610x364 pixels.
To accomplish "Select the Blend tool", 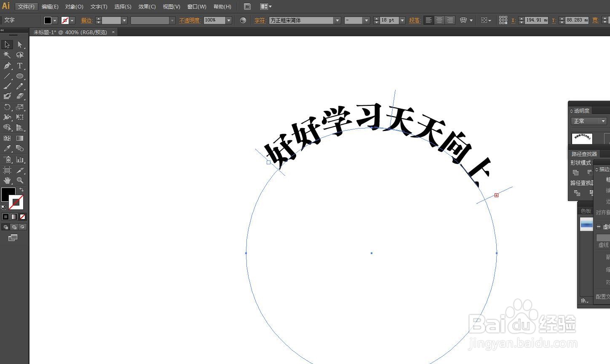I will [x=20, y=148].
